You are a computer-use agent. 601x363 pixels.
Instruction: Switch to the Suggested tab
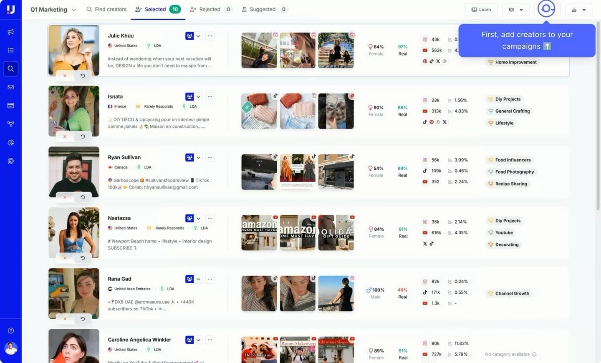coord(265,9)
